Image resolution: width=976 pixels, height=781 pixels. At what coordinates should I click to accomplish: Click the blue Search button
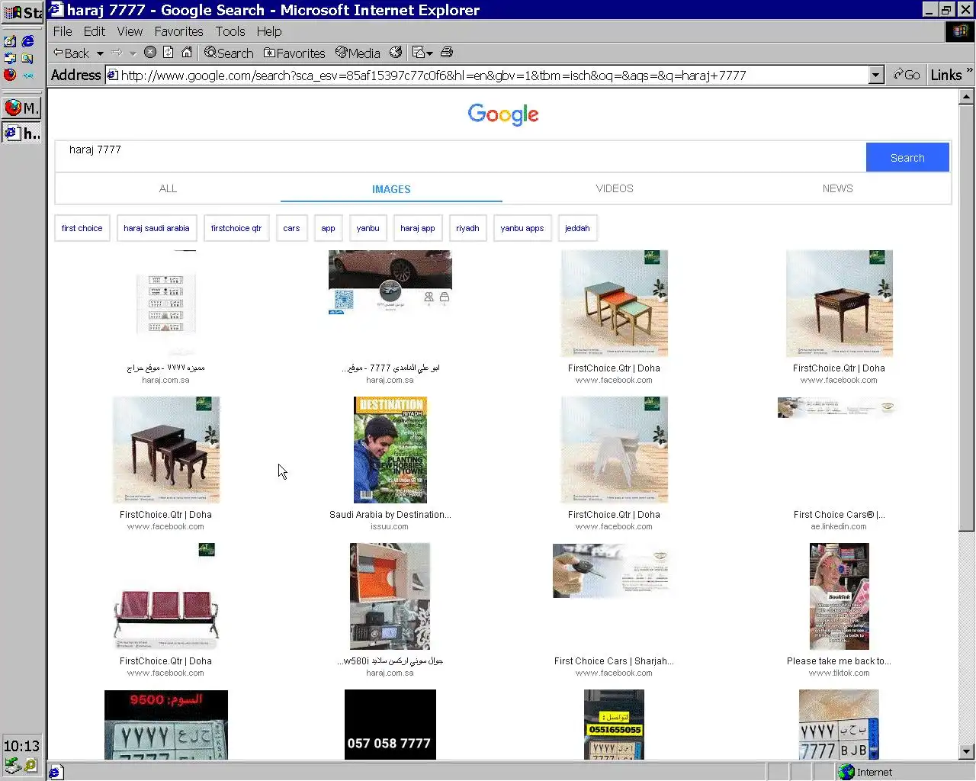907,157
